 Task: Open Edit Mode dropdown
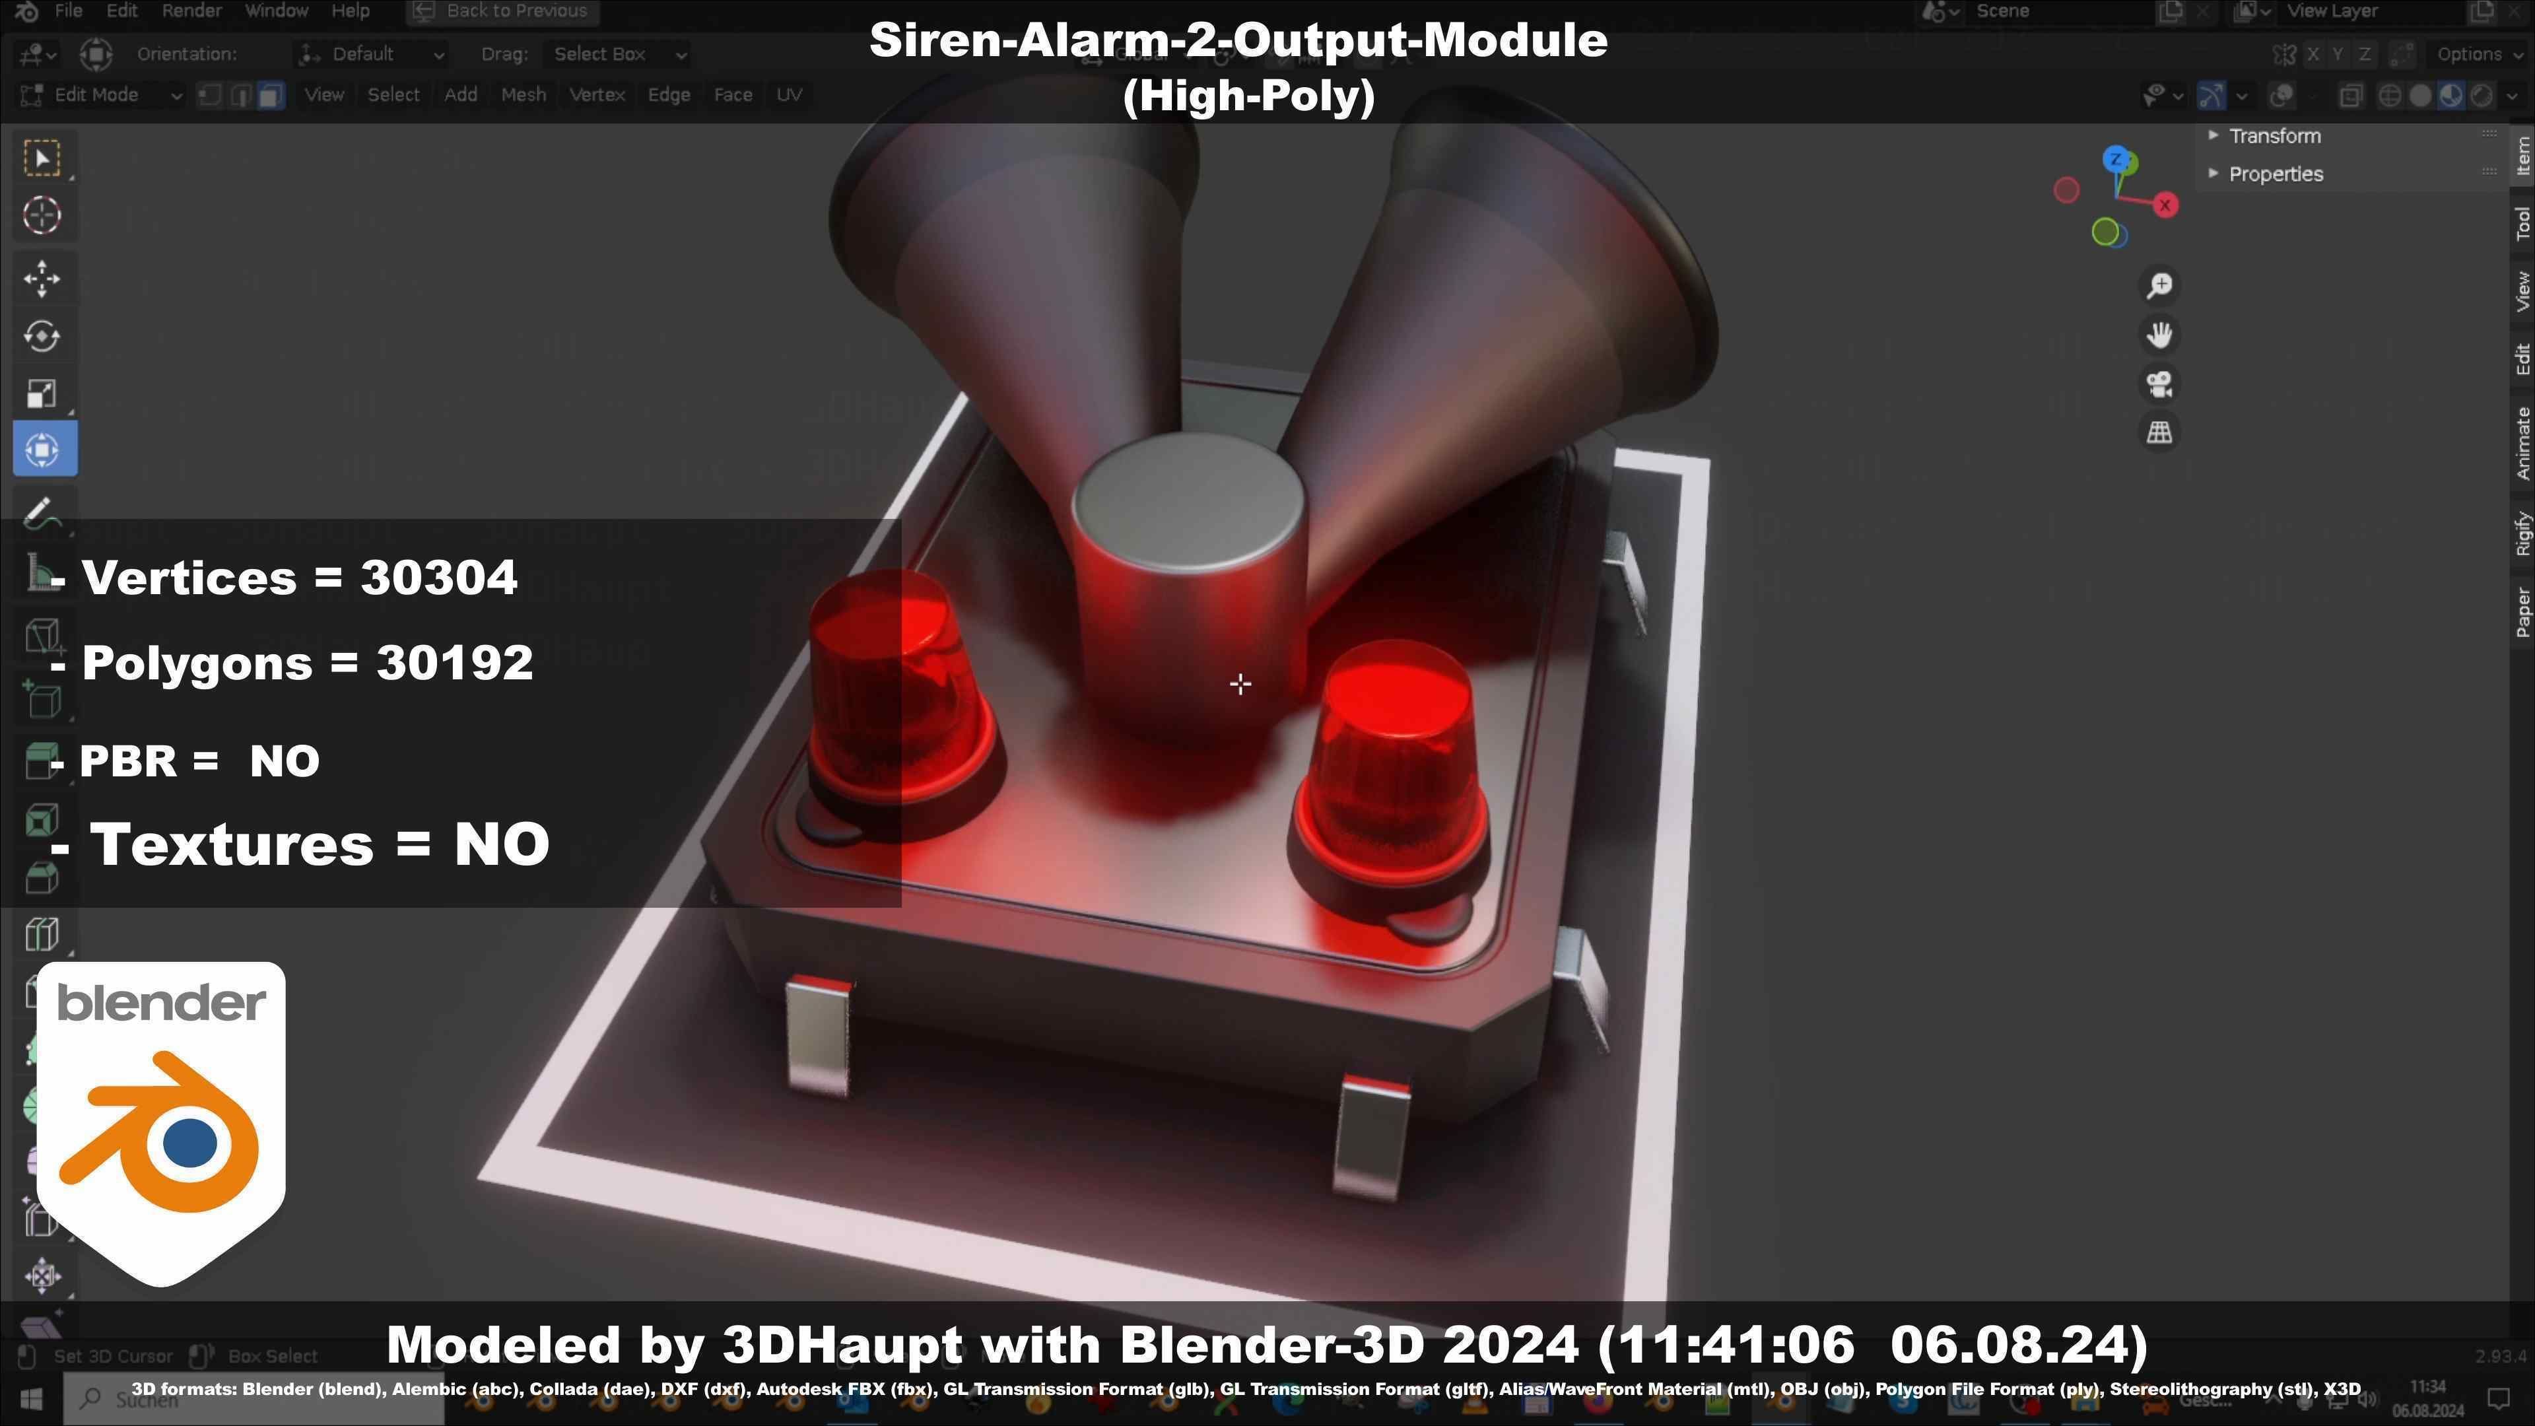pos(100,96)
